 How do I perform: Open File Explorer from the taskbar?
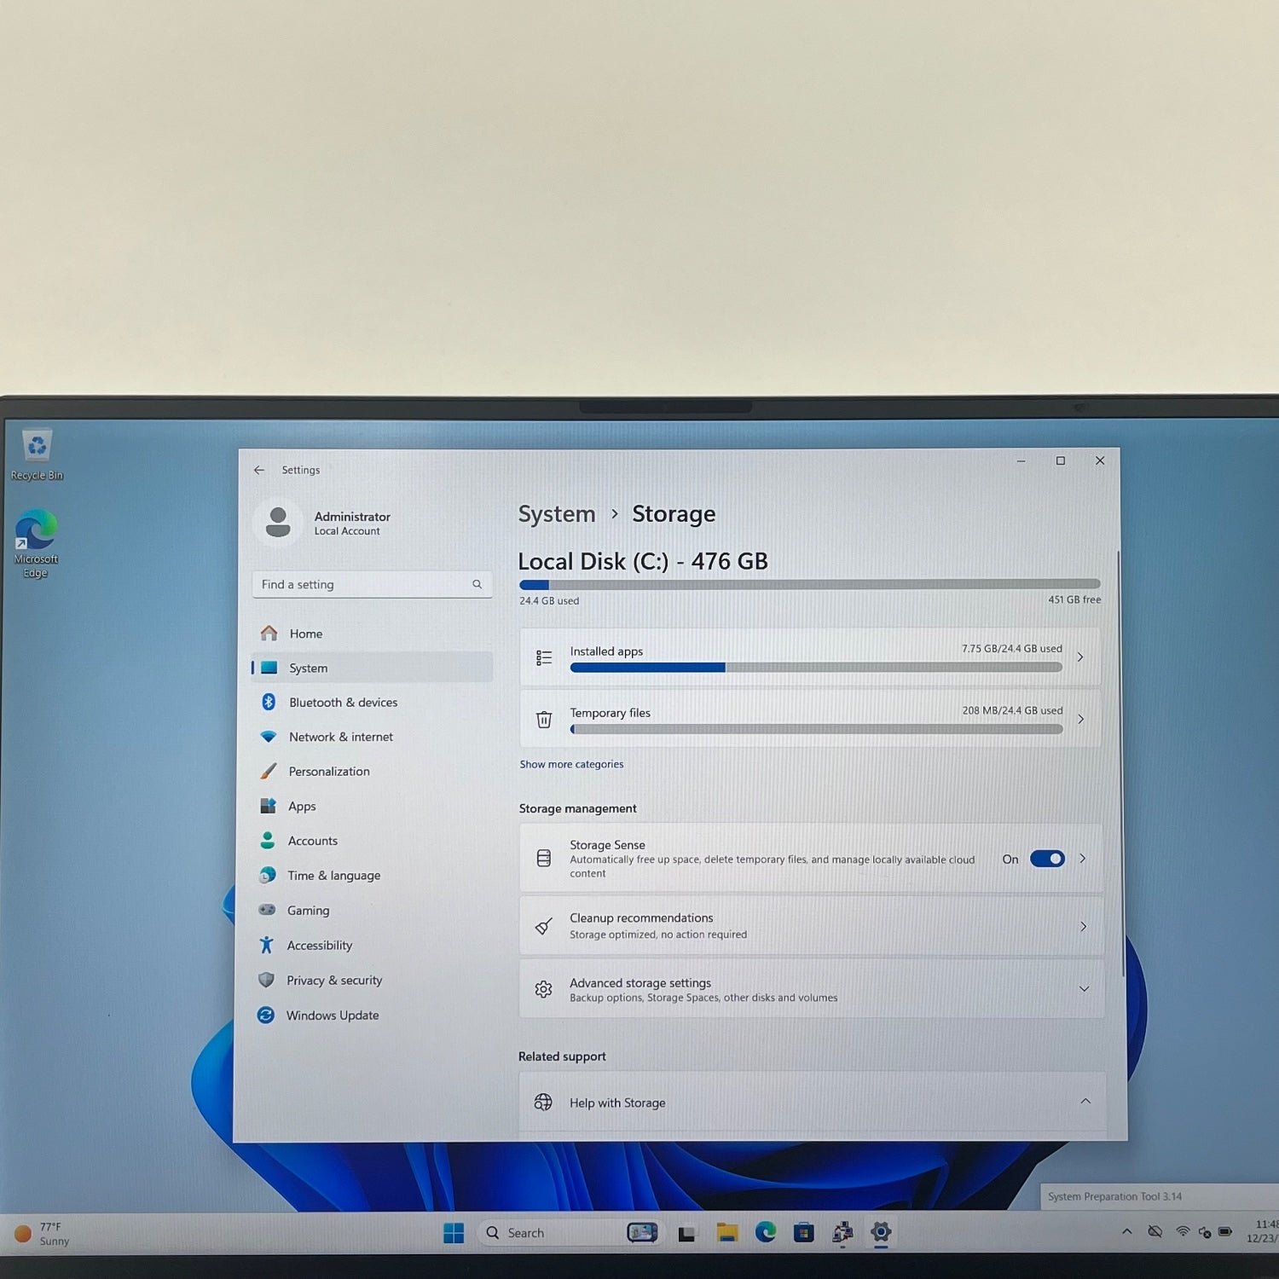pos(727,1233)
